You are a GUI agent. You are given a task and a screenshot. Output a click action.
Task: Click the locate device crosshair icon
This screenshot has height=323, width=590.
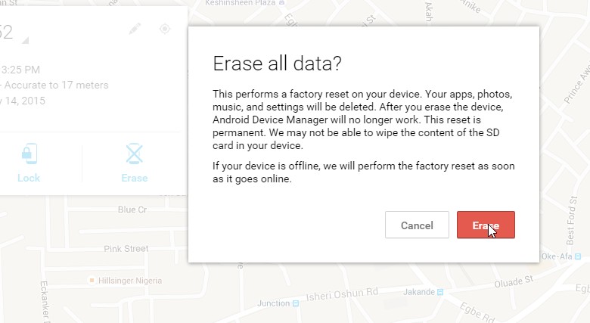[x=165, y=29]
